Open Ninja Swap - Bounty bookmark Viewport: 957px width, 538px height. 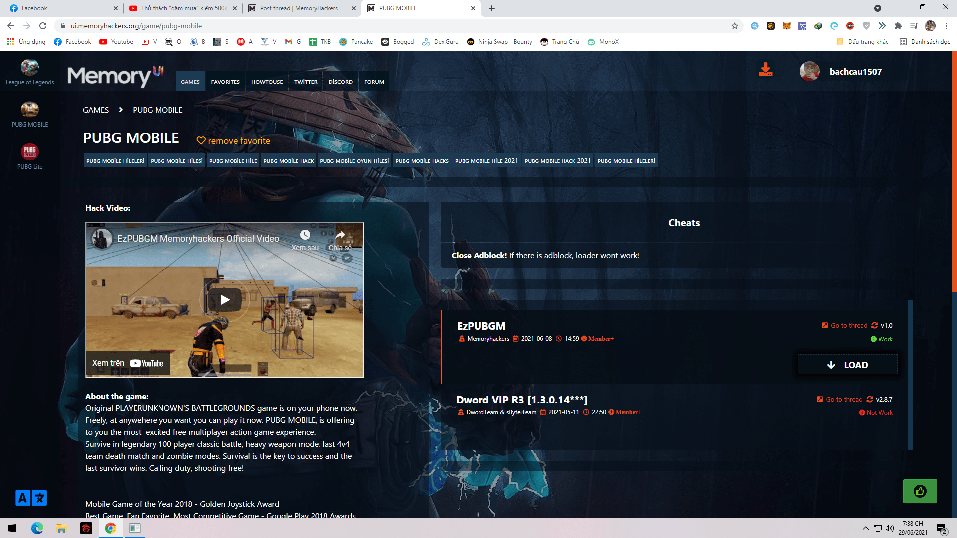click(x=499, y=42)
